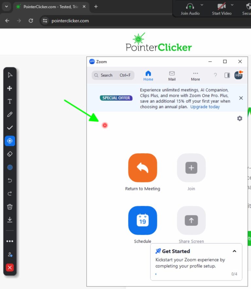Toggle the Zoom side panel icon

(227, 75)
